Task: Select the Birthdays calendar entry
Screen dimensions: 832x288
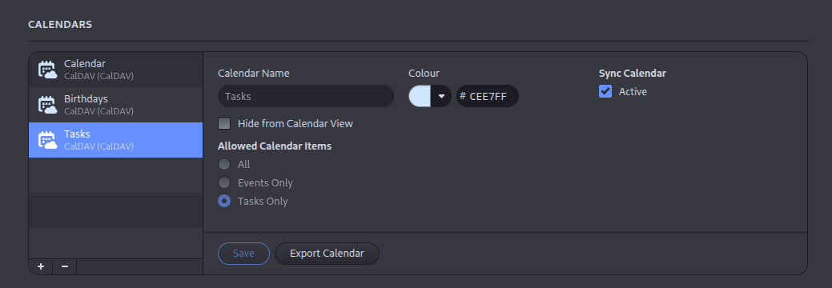Action: point(115,105)
